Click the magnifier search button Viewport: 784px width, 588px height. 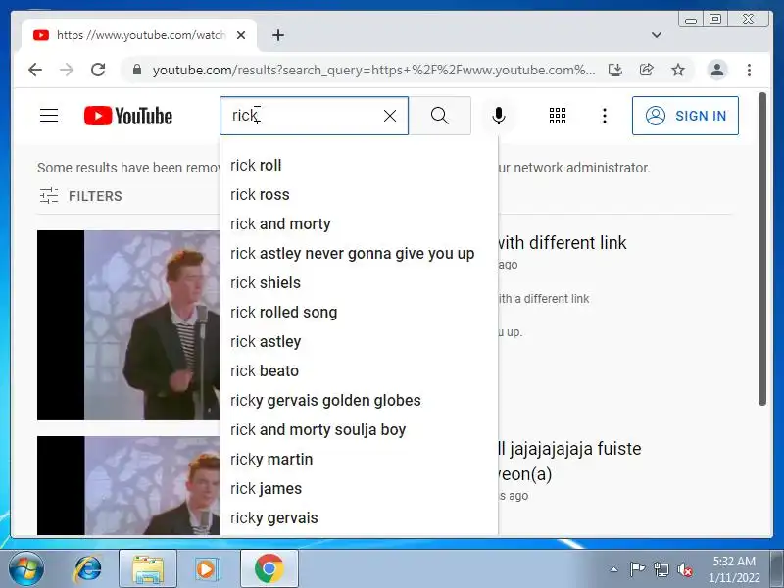click(439, 116)
